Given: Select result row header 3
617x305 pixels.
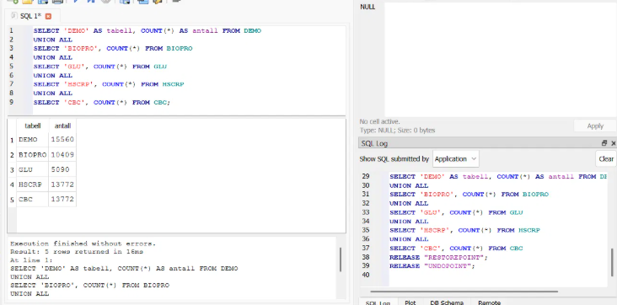Looking at the screenshot, I should coord(12,169).
